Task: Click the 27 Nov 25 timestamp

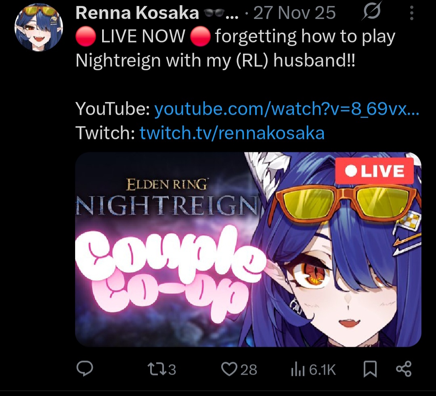Action: (x=294, y=13)
